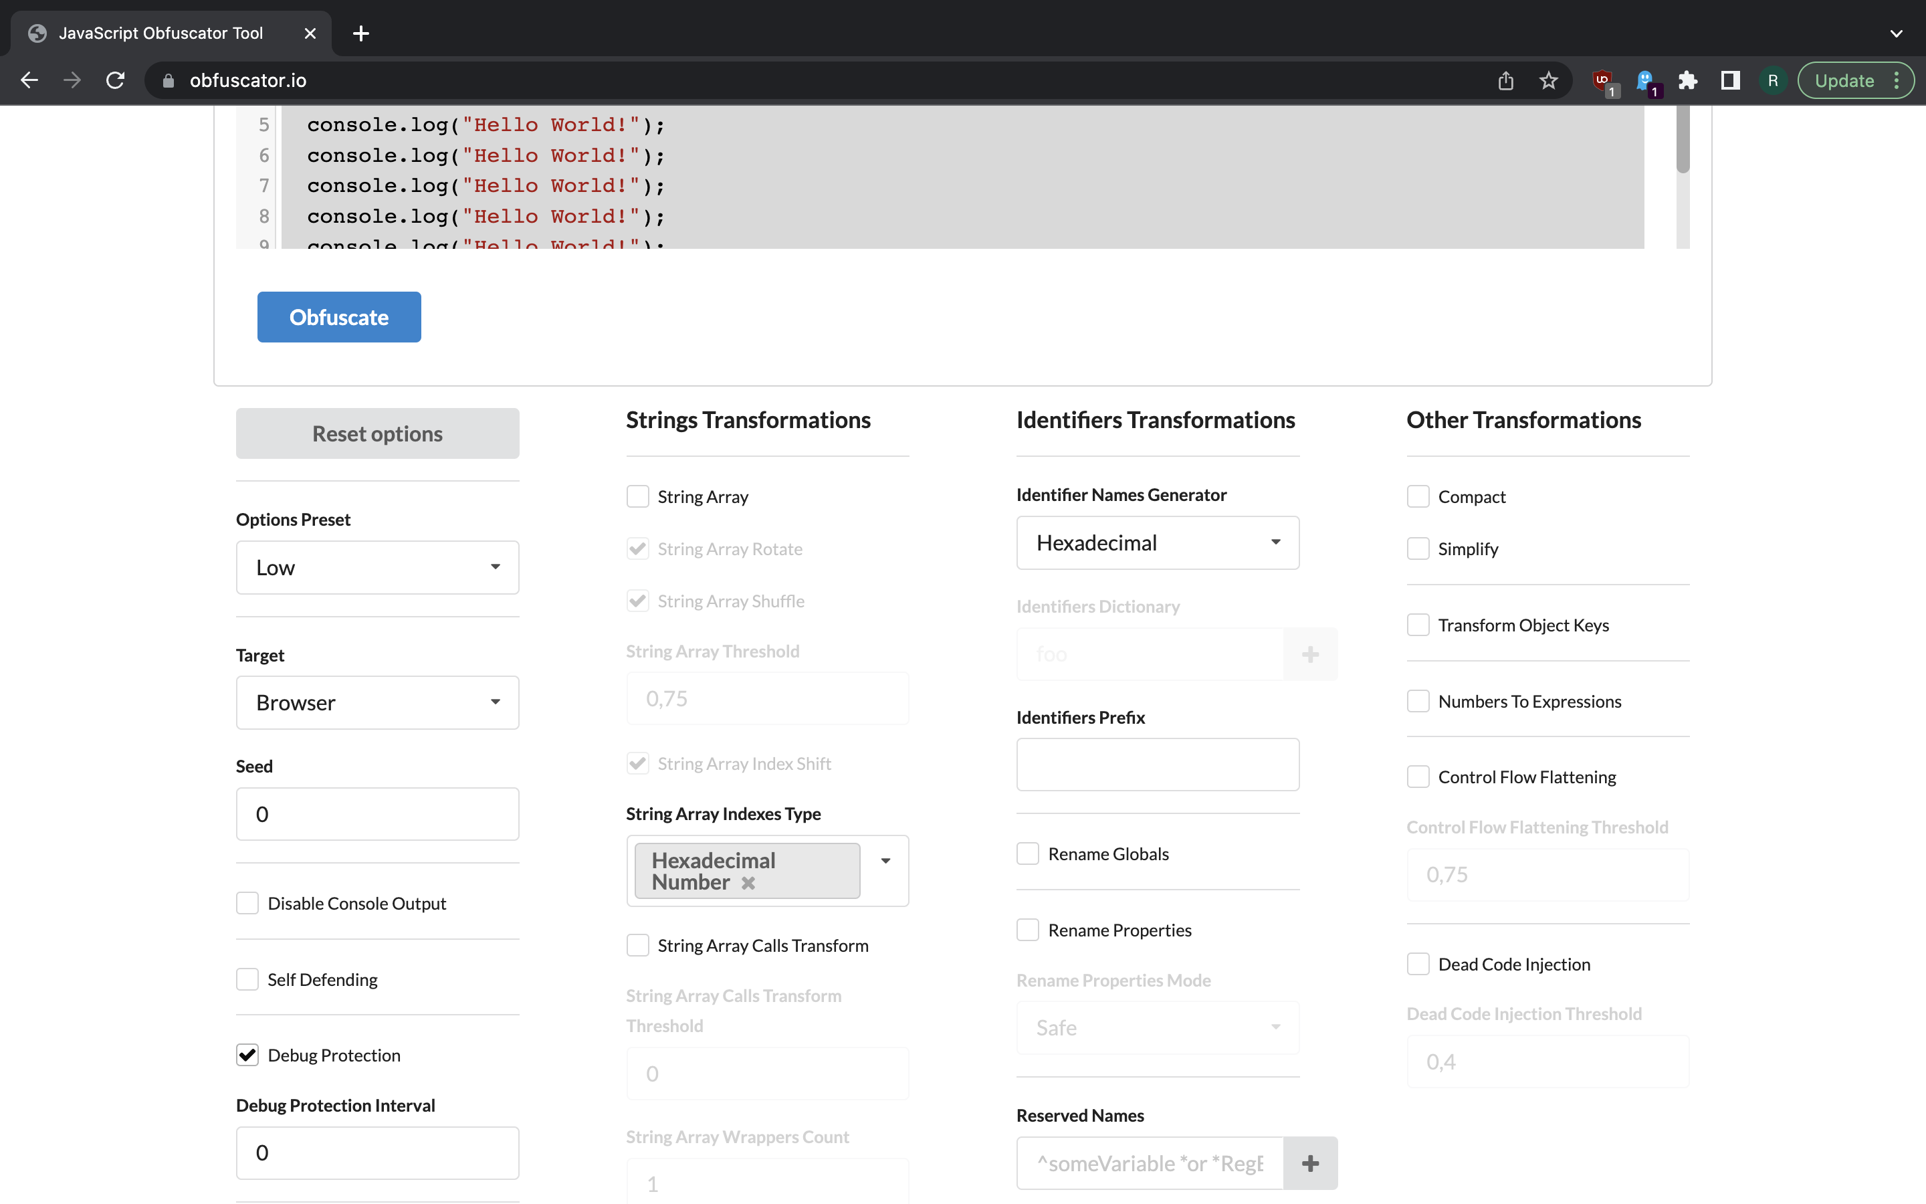1926x1204 pixels.
Task: Open the Extensions puzzle icon
Action: click(1687, 80)
